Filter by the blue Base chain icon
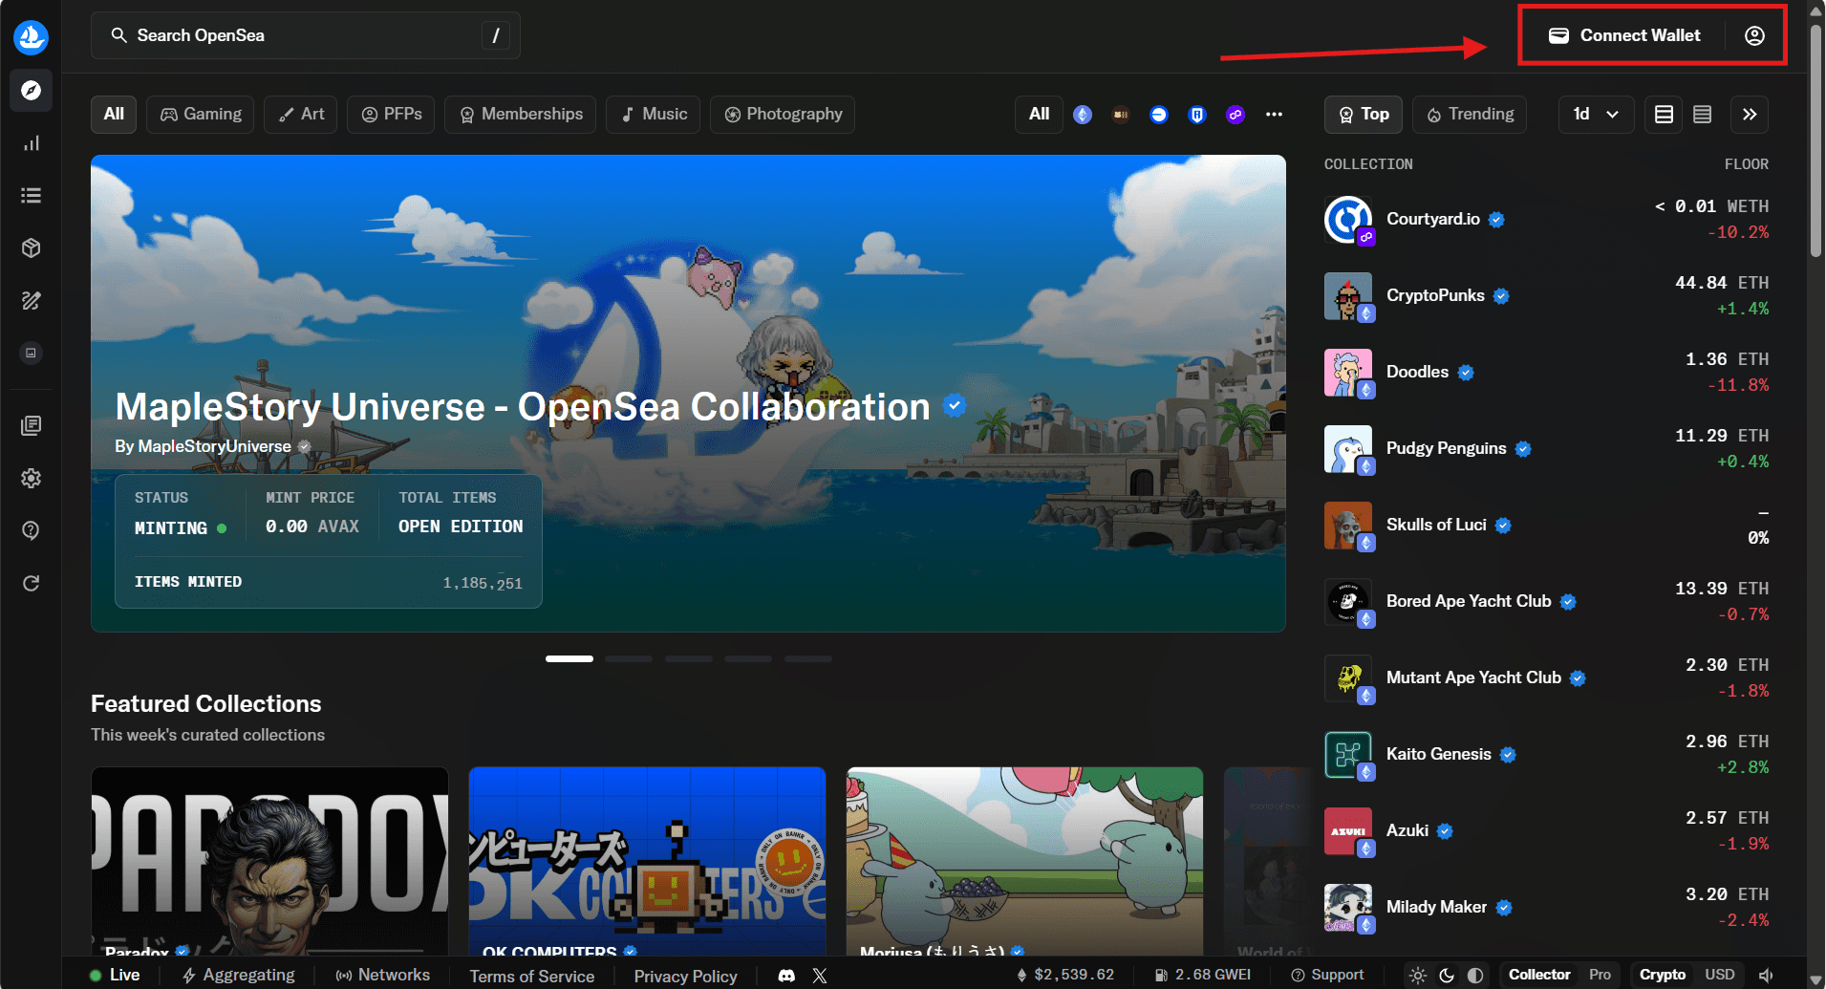 tap(1159, 115)
